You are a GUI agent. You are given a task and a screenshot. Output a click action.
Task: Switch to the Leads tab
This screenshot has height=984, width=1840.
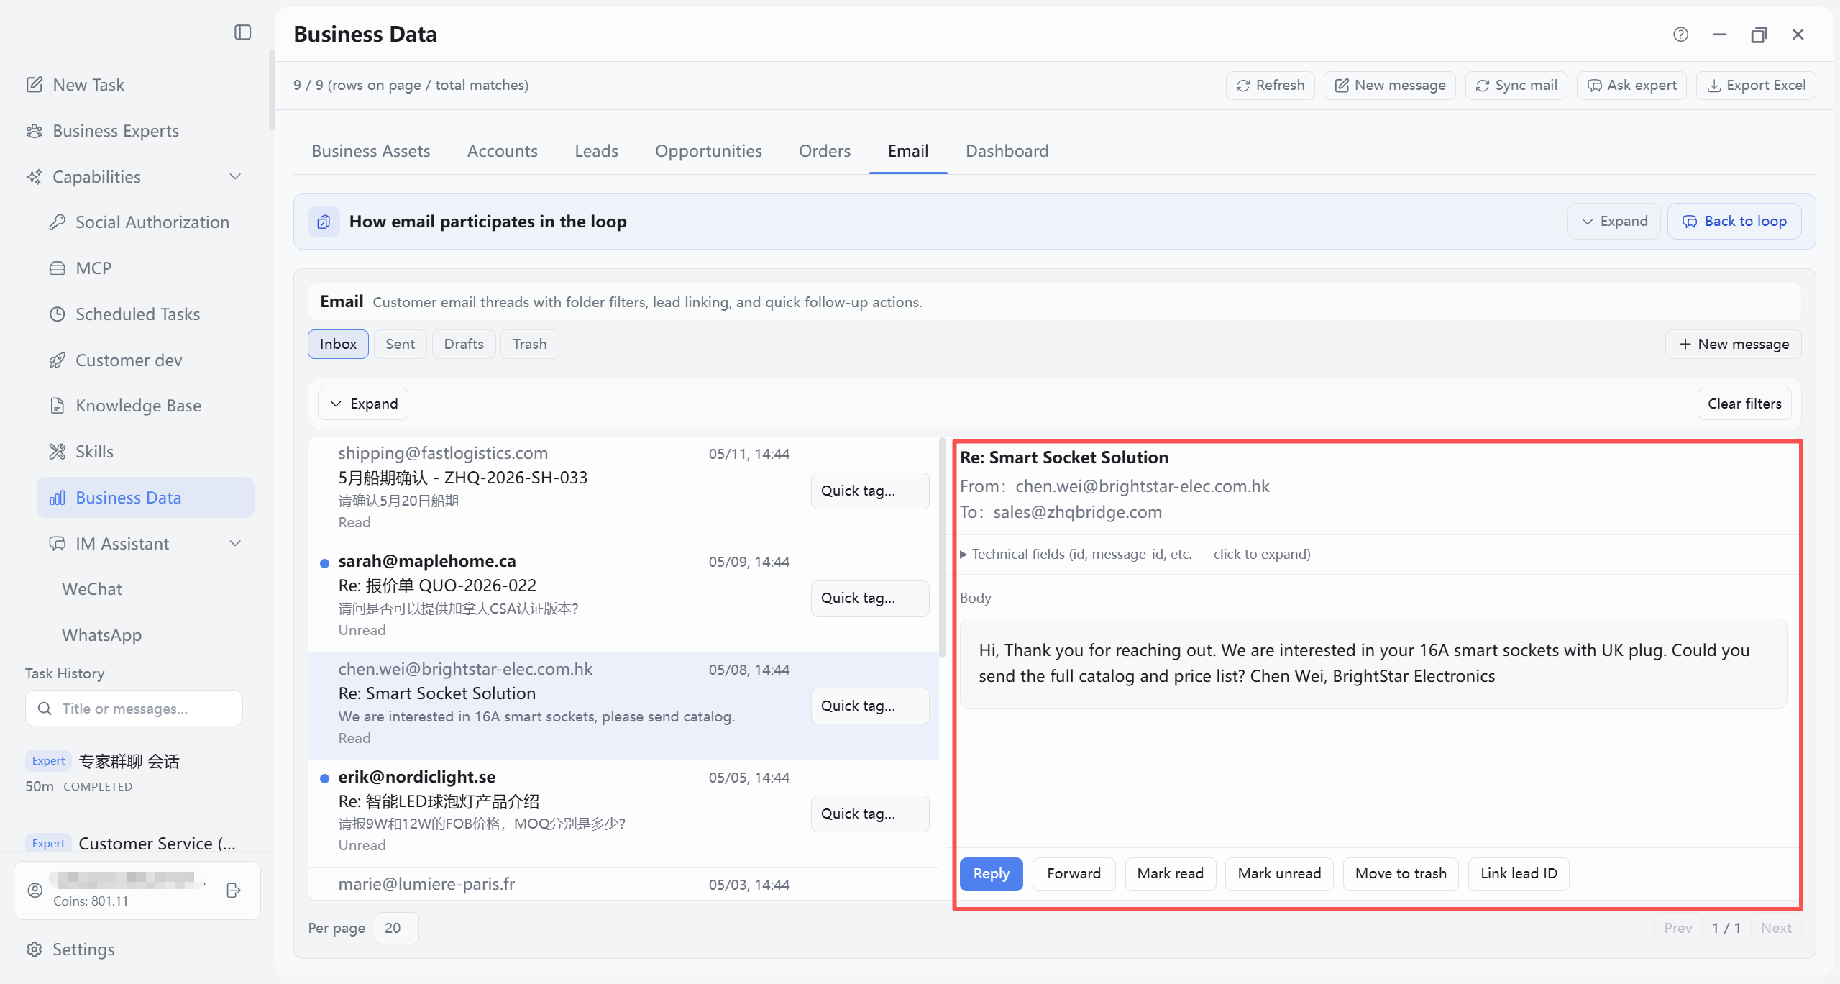click(x=596, y=151)
